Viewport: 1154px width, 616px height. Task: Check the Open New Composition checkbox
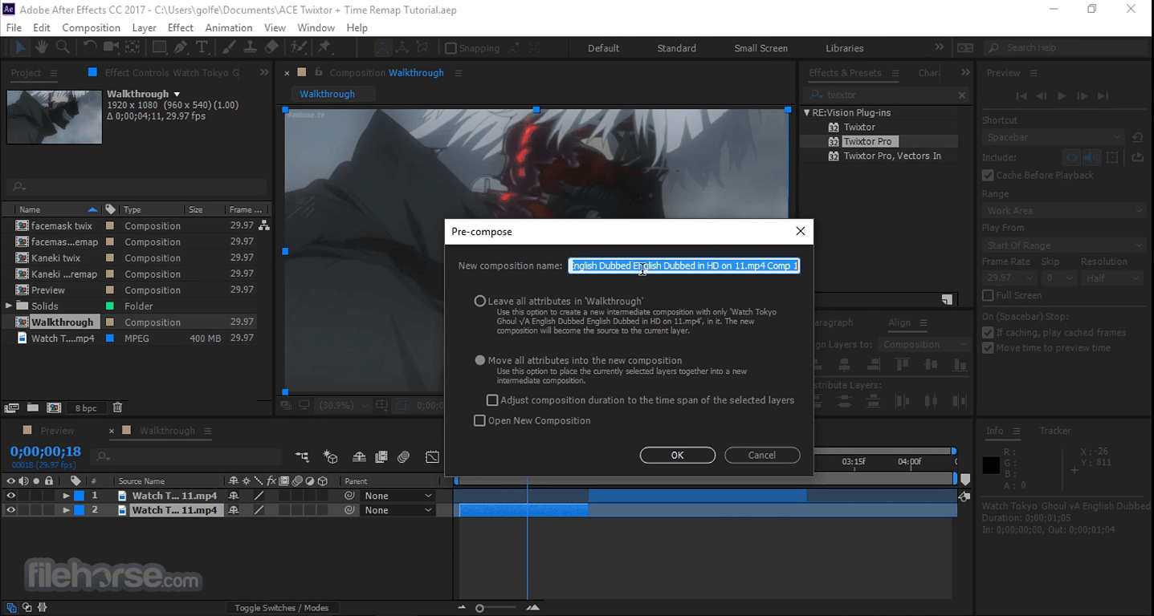point(479,420)
